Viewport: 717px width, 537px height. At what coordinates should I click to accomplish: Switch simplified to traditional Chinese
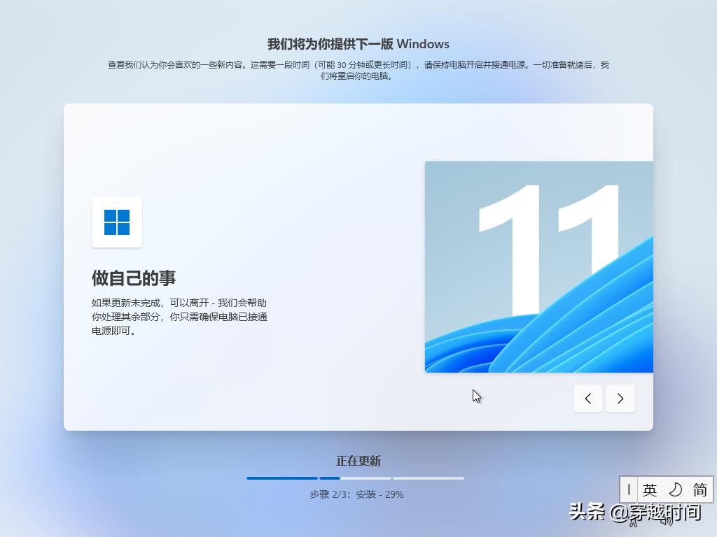click(699, 489)
